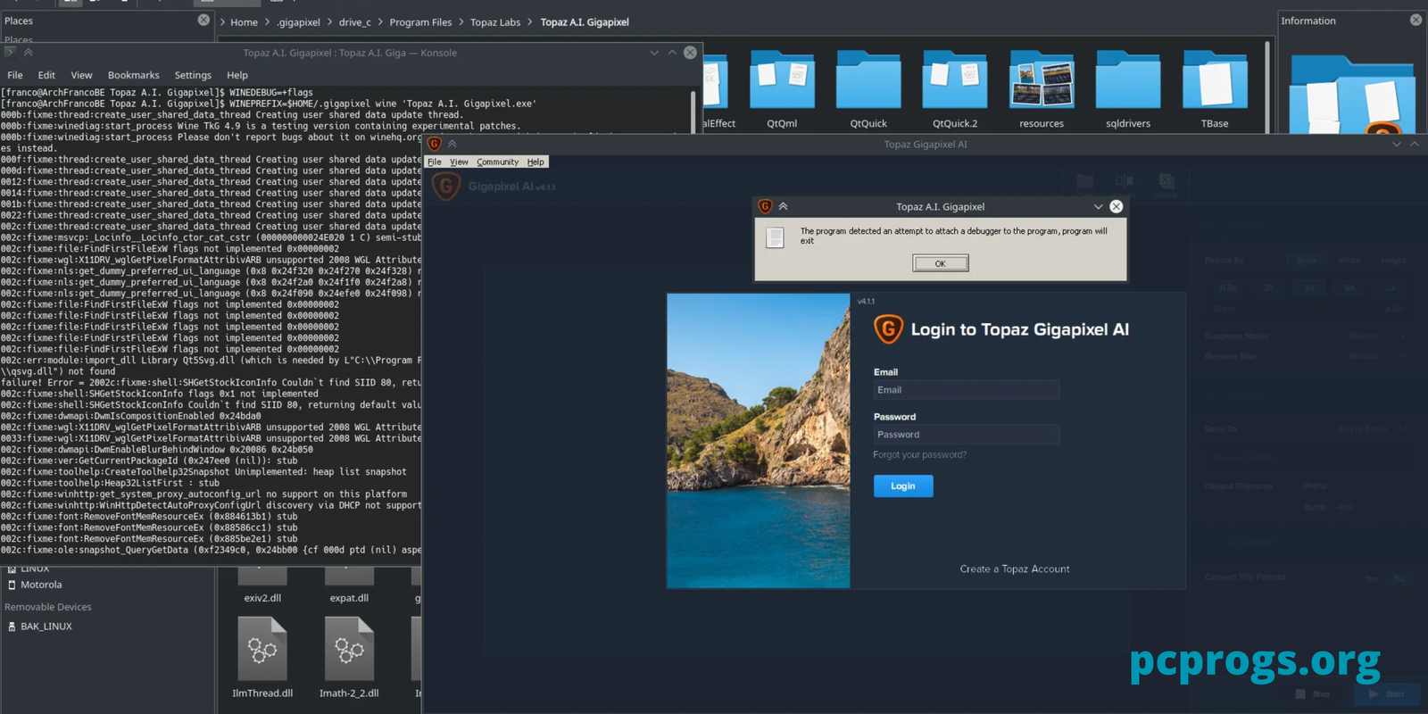Click the Topaz logo beside login heading

pos(888,329)
